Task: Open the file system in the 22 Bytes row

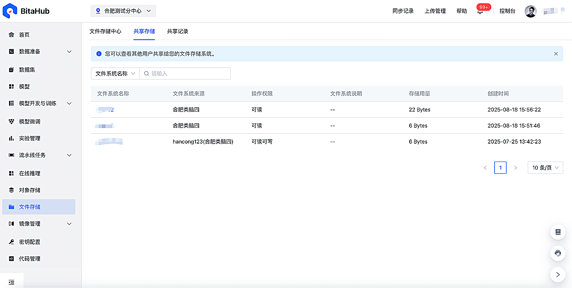Action: [x=105, y=110]
